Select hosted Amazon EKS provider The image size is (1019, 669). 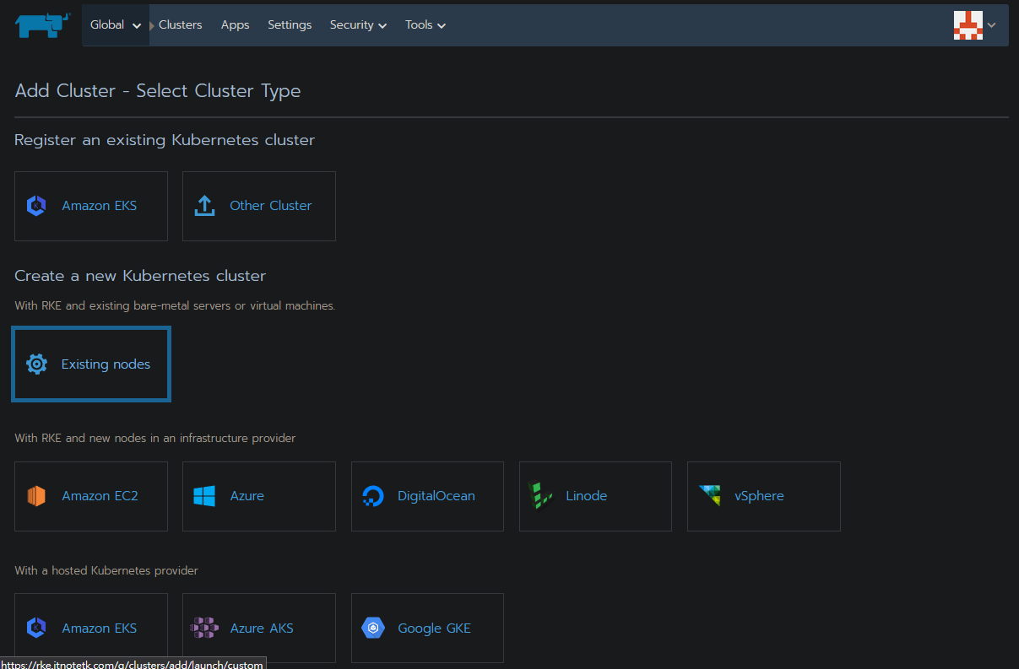click(91, 628)
